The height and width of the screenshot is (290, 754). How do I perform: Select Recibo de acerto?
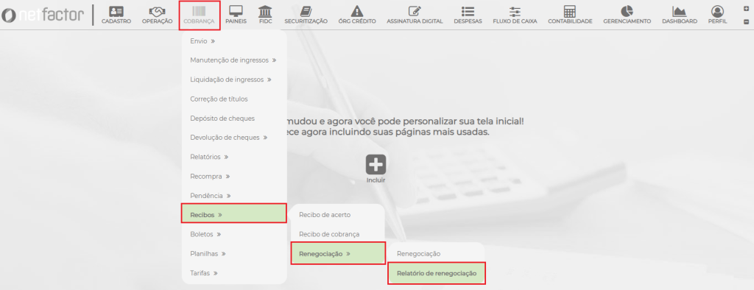pos(325,214)
